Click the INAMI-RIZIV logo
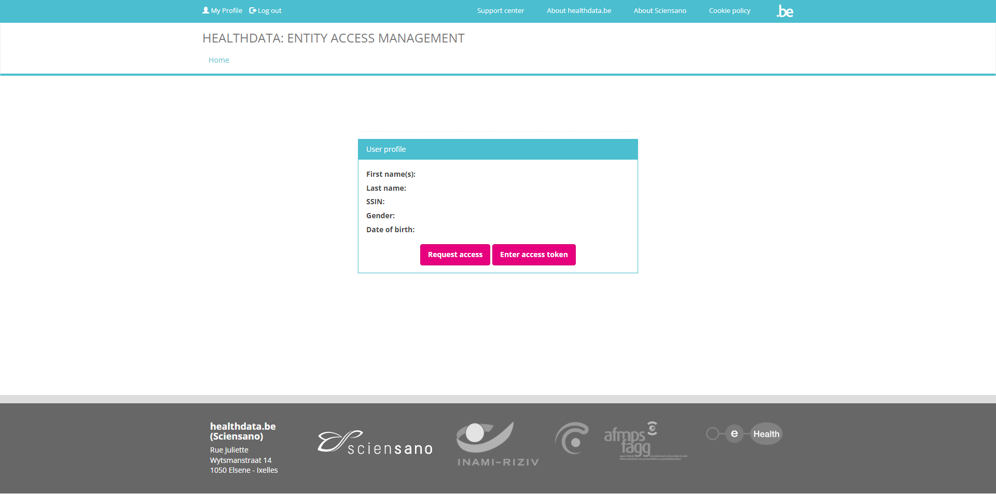The image size is (996, 494). pyautogui.click(x=497, y=444)
